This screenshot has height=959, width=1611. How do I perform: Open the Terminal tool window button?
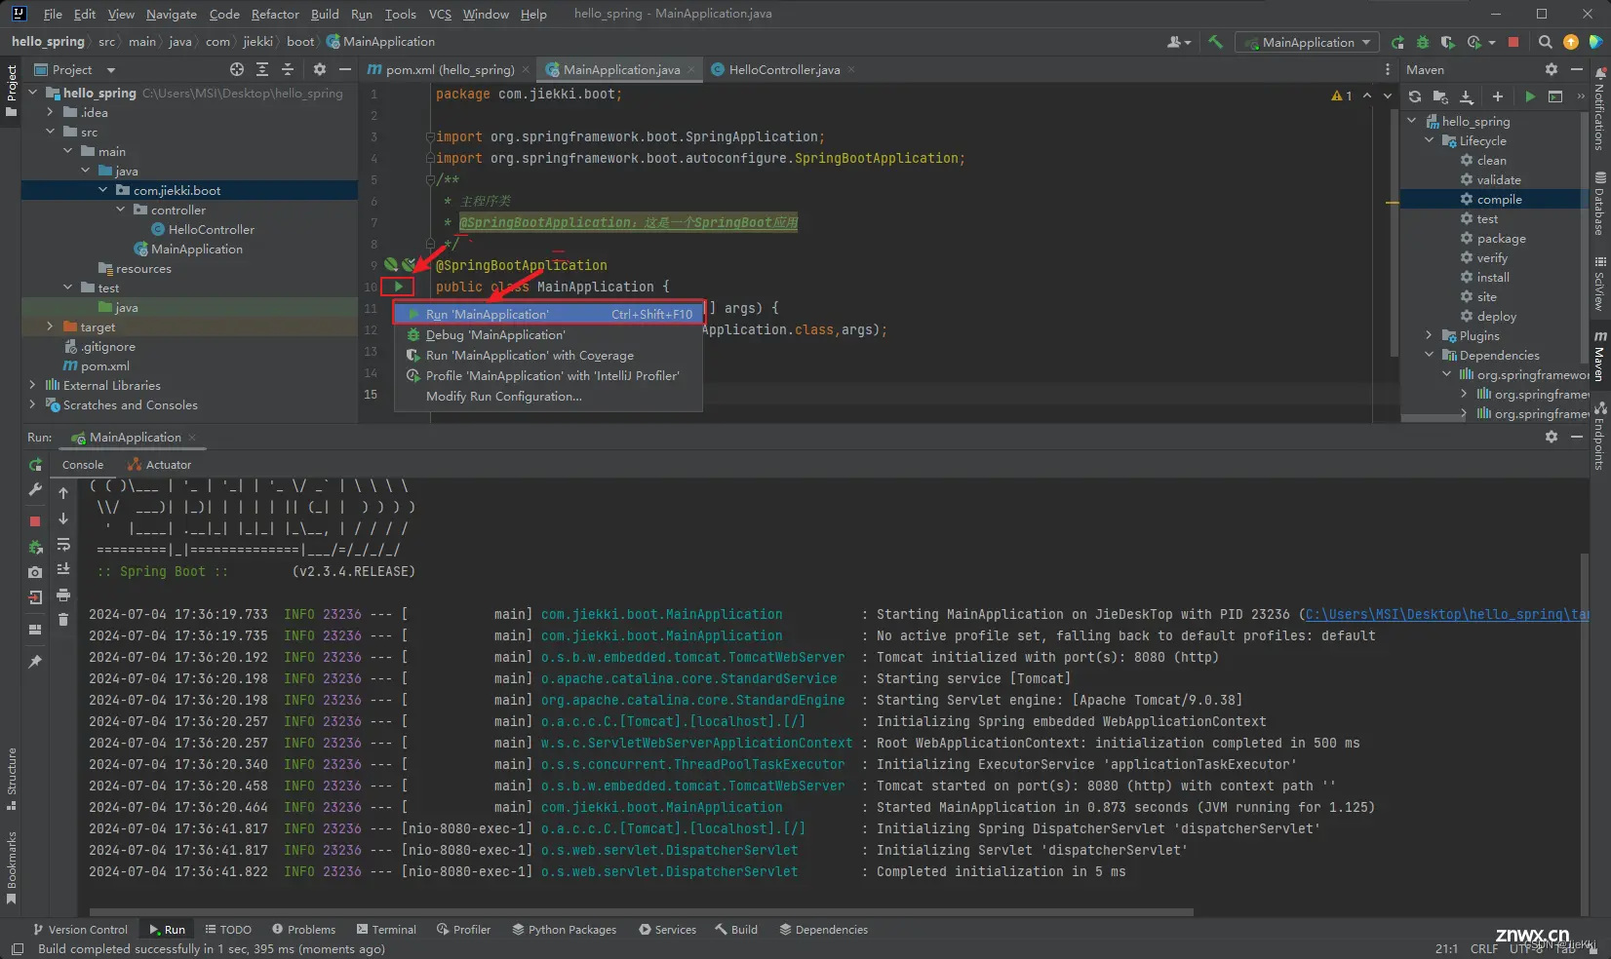pos(386,930)
